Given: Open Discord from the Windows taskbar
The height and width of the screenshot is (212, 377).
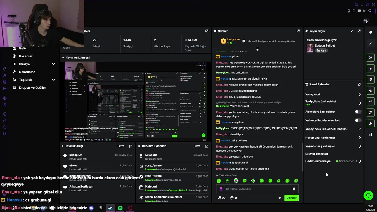Looking at the screenshot, I should click(91, 208).
